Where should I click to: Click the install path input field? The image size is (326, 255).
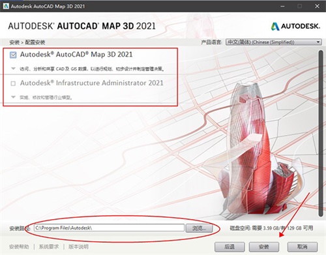(109, 228)
